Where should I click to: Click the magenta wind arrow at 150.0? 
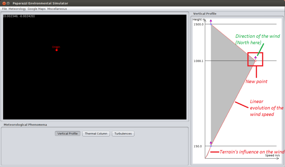[211, 143]
